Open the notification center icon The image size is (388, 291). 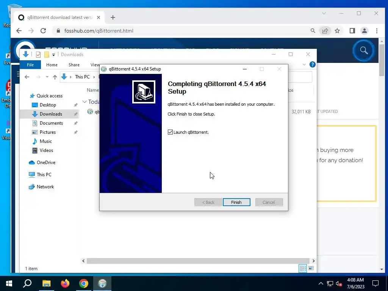click(x=375, y=283)
